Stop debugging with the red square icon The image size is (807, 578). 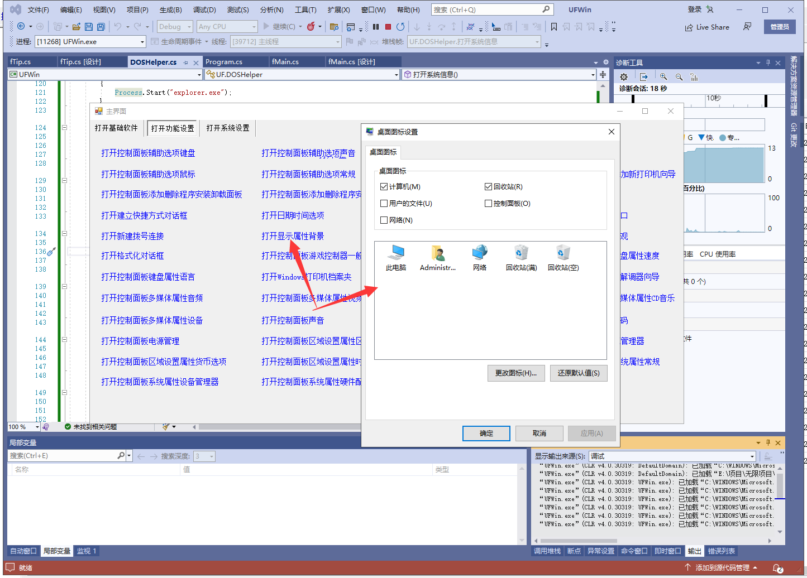click(x=388, y=26)
